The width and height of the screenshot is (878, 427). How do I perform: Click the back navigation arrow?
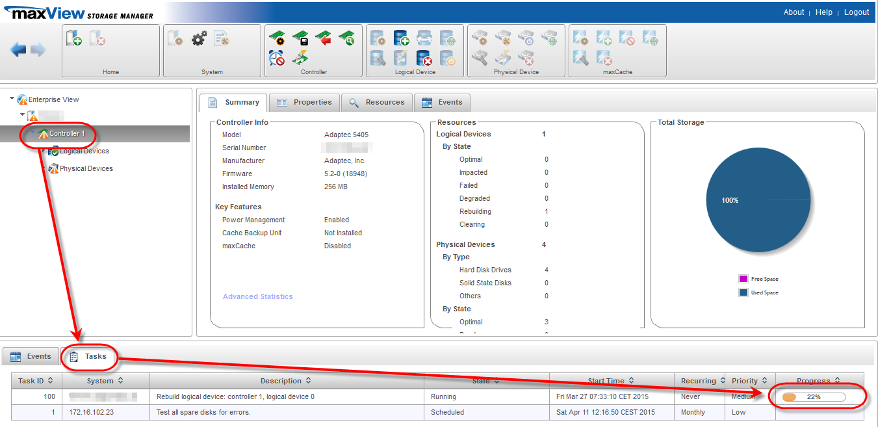pos(18,49)
